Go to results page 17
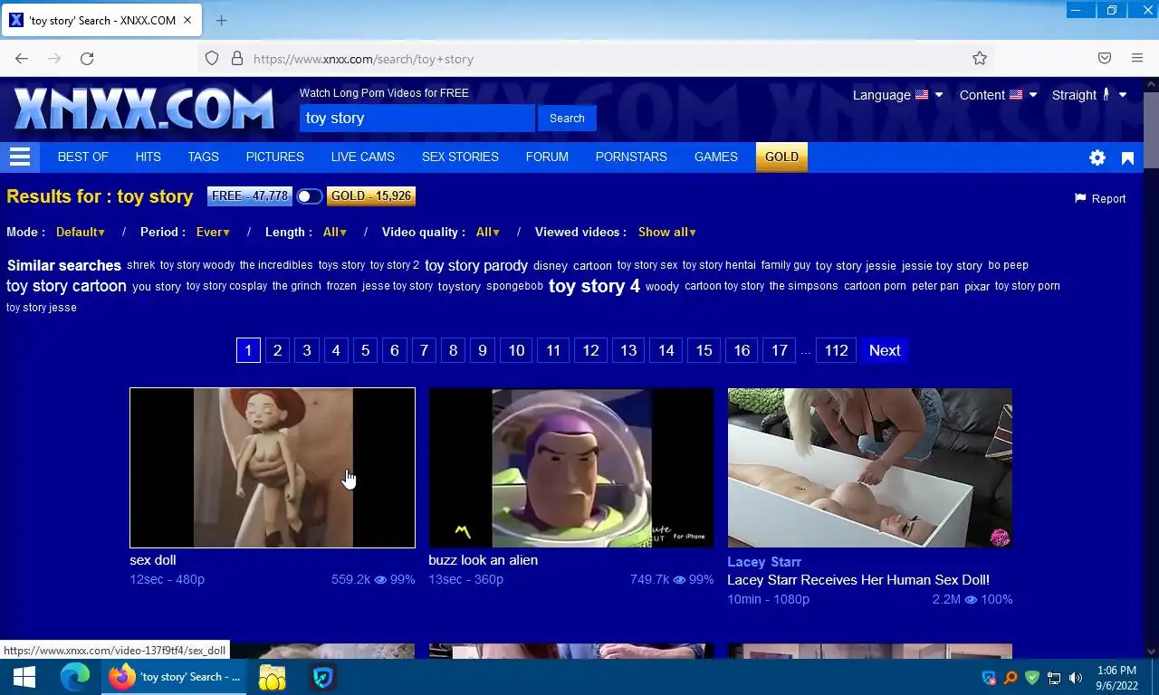This screenshot has width=1159, height=695. [x=779, y=351]
